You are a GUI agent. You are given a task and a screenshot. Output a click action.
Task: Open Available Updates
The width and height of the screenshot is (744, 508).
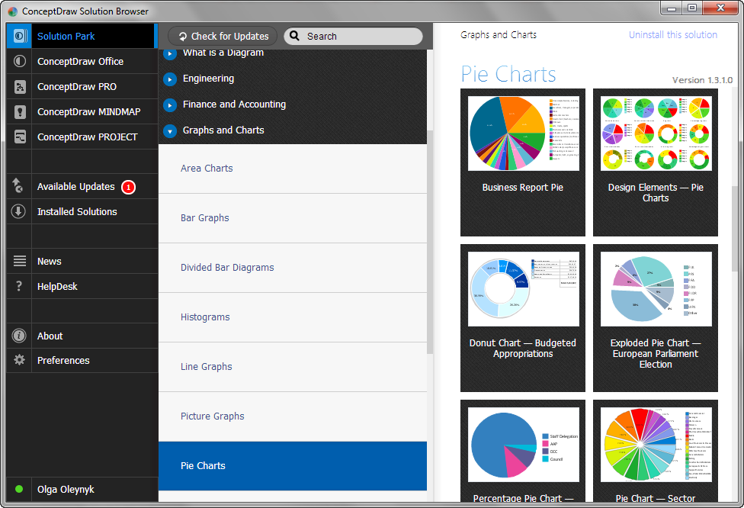click(82, 187)
